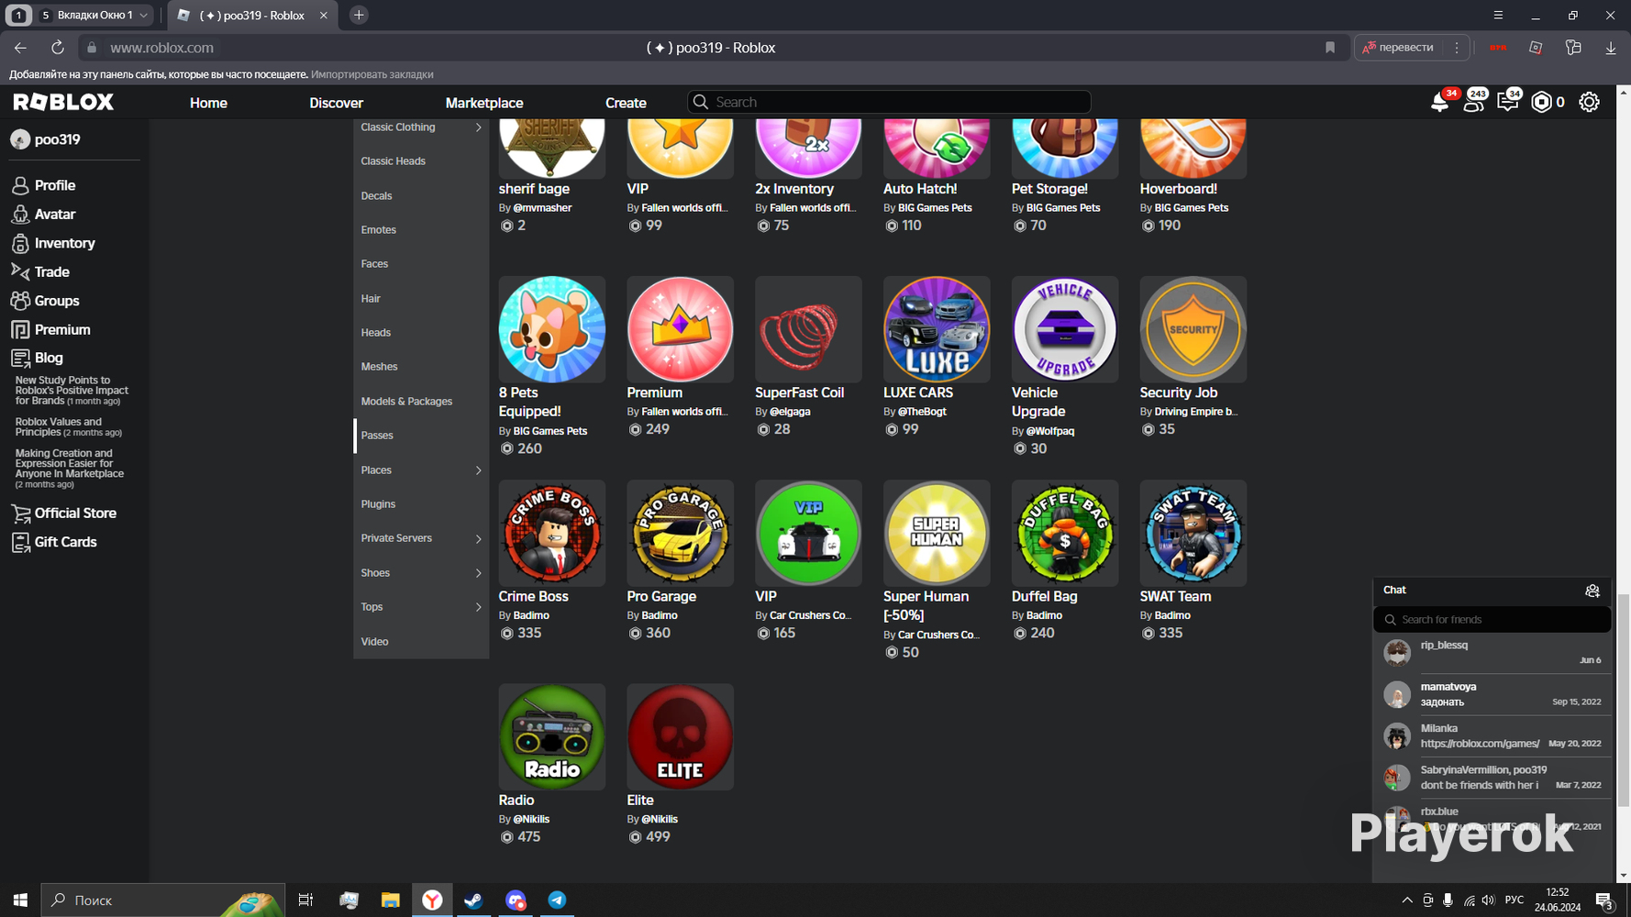Open messages icon in the header
The height and width of the screenshot is (917, 1631).
[x=1507, y=103]
